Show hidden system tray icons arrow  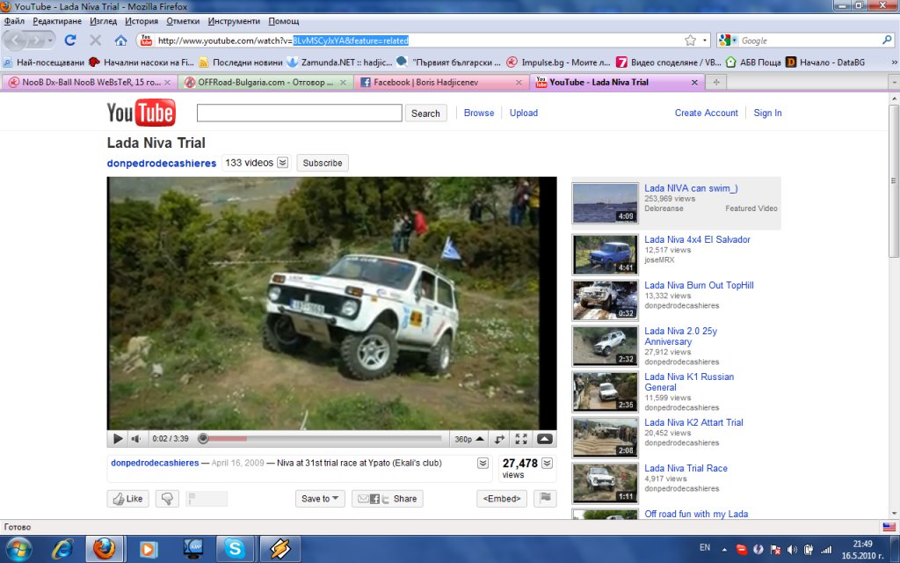click(x=724, y=549)
